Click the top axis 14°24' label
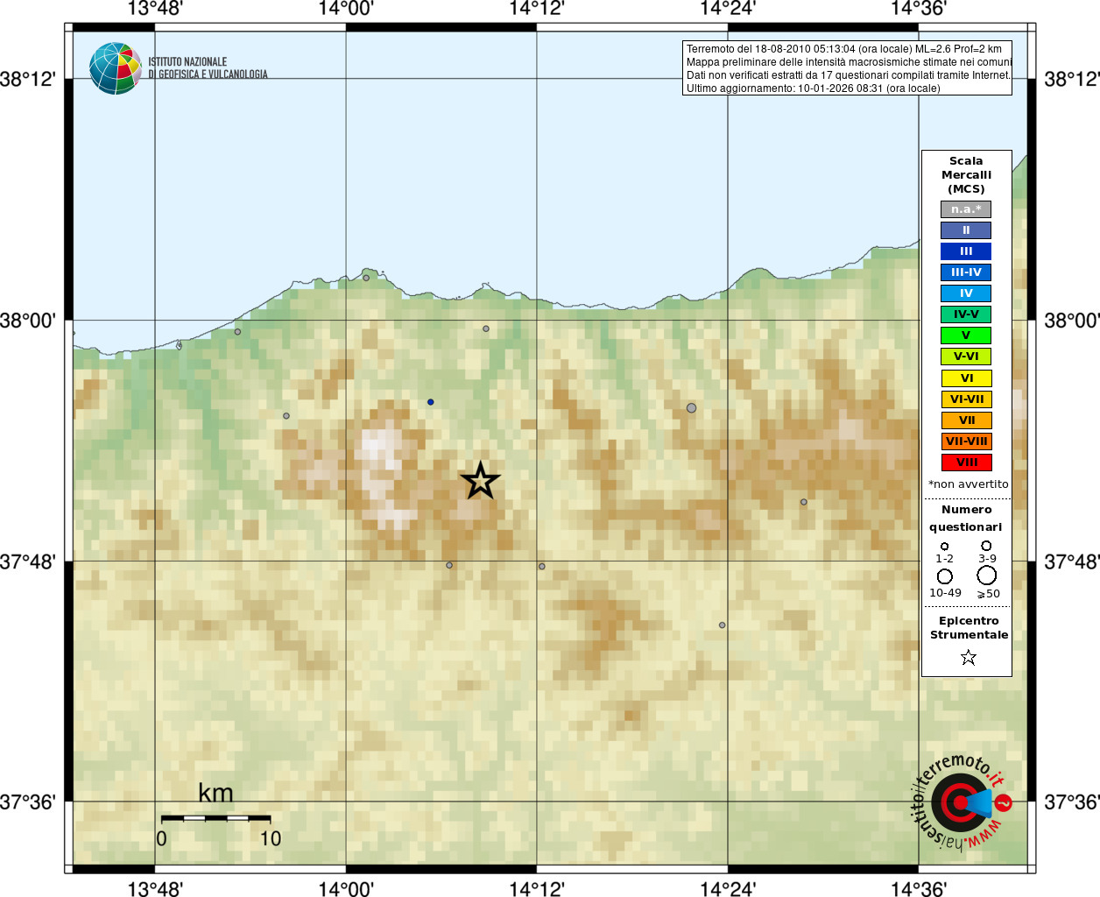The width and height of the screenshot is (1100, 897). coord(728,10)
